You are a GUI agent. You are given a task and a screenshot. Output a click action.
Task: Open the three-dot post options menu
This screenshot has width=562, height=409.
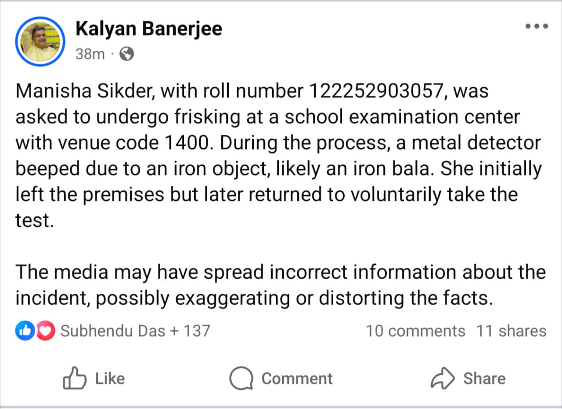click(x=537, y=26)
